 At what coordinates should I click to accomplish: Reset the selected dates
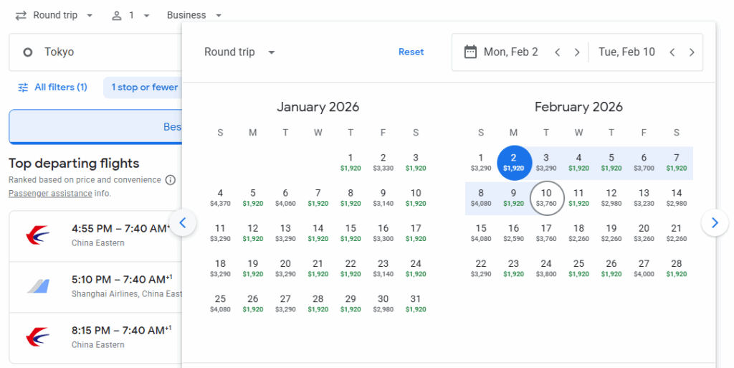tap(411, 52)
